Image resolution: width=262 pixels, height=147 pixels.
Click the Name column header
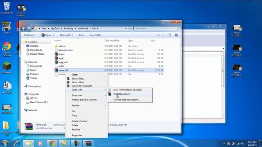57,40
